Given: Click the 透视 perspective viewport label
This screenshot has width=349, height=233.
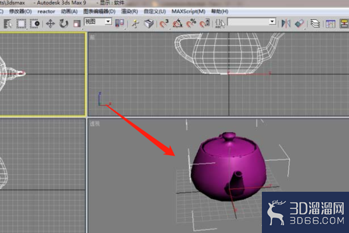Looking at the screenshot, I should (95, 124).
